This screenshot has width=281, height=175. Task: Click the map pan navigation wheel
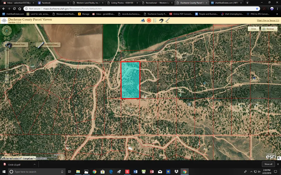tap(6, 31)
